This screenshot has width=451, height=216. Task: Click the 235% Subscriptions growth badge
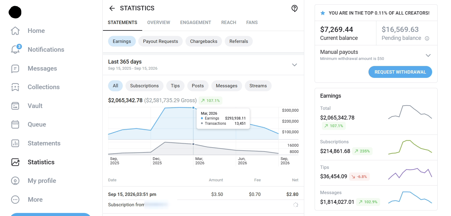(x=362, y=151)
